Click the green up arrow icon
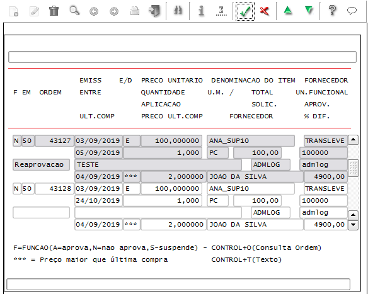 click(x=288, y=11)
